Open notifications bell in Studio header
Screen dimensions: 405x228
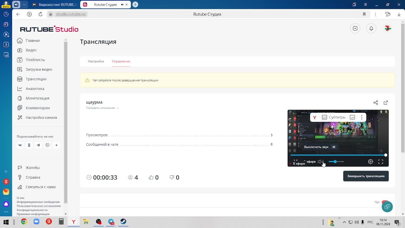tap(371, 28)
